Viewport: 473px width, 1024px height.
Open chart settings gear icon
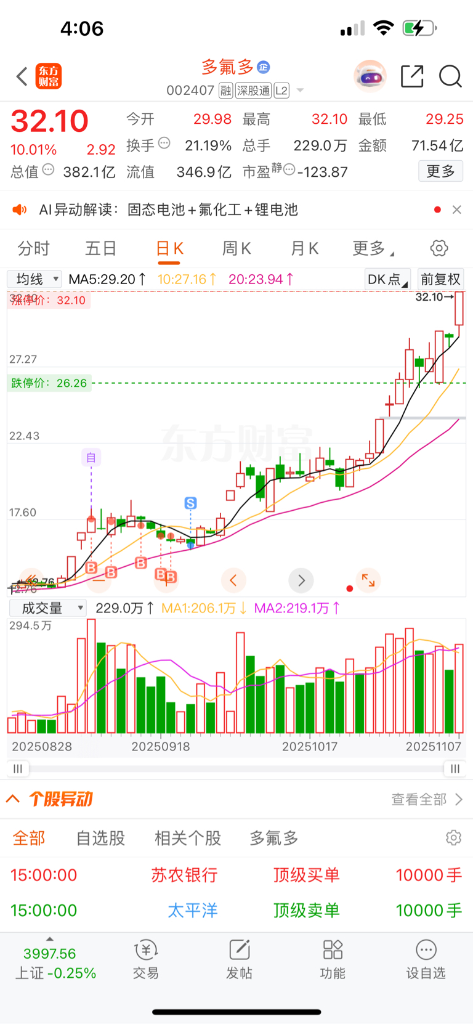click(x=439, y=248)
